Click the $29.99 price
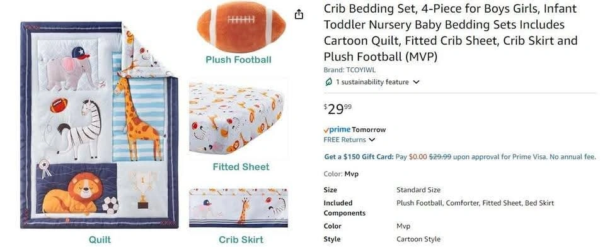The height and width of the screenshot is (247, 605). pos(338,109)
